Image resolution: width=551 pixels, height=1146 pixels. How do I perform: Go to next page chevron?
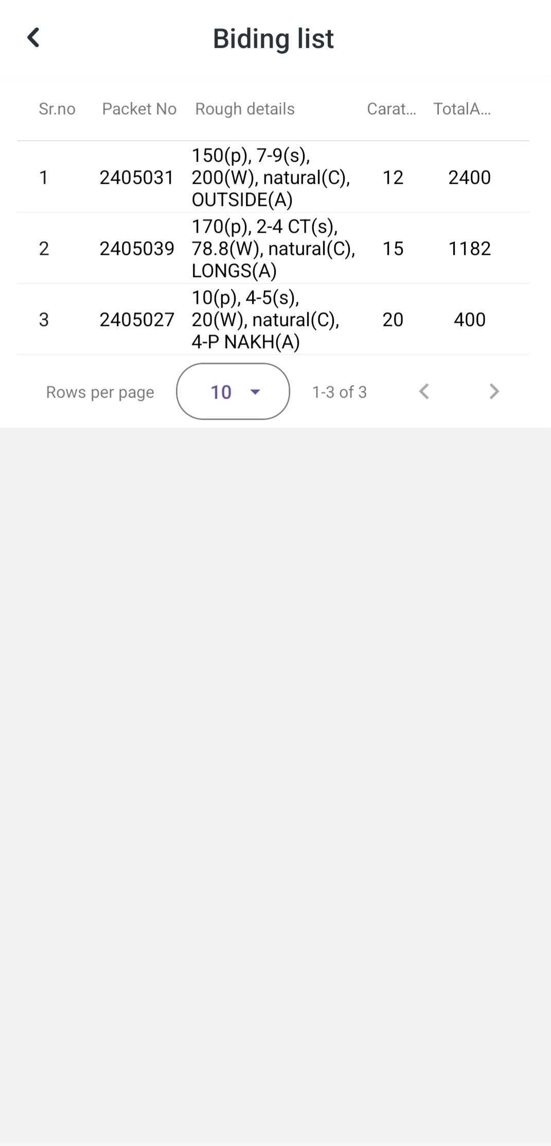click(x=494, y=391)
